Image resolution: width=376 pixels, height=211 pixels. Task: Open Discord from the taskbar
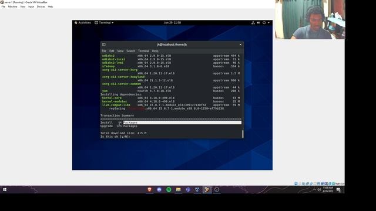point(159,189)
